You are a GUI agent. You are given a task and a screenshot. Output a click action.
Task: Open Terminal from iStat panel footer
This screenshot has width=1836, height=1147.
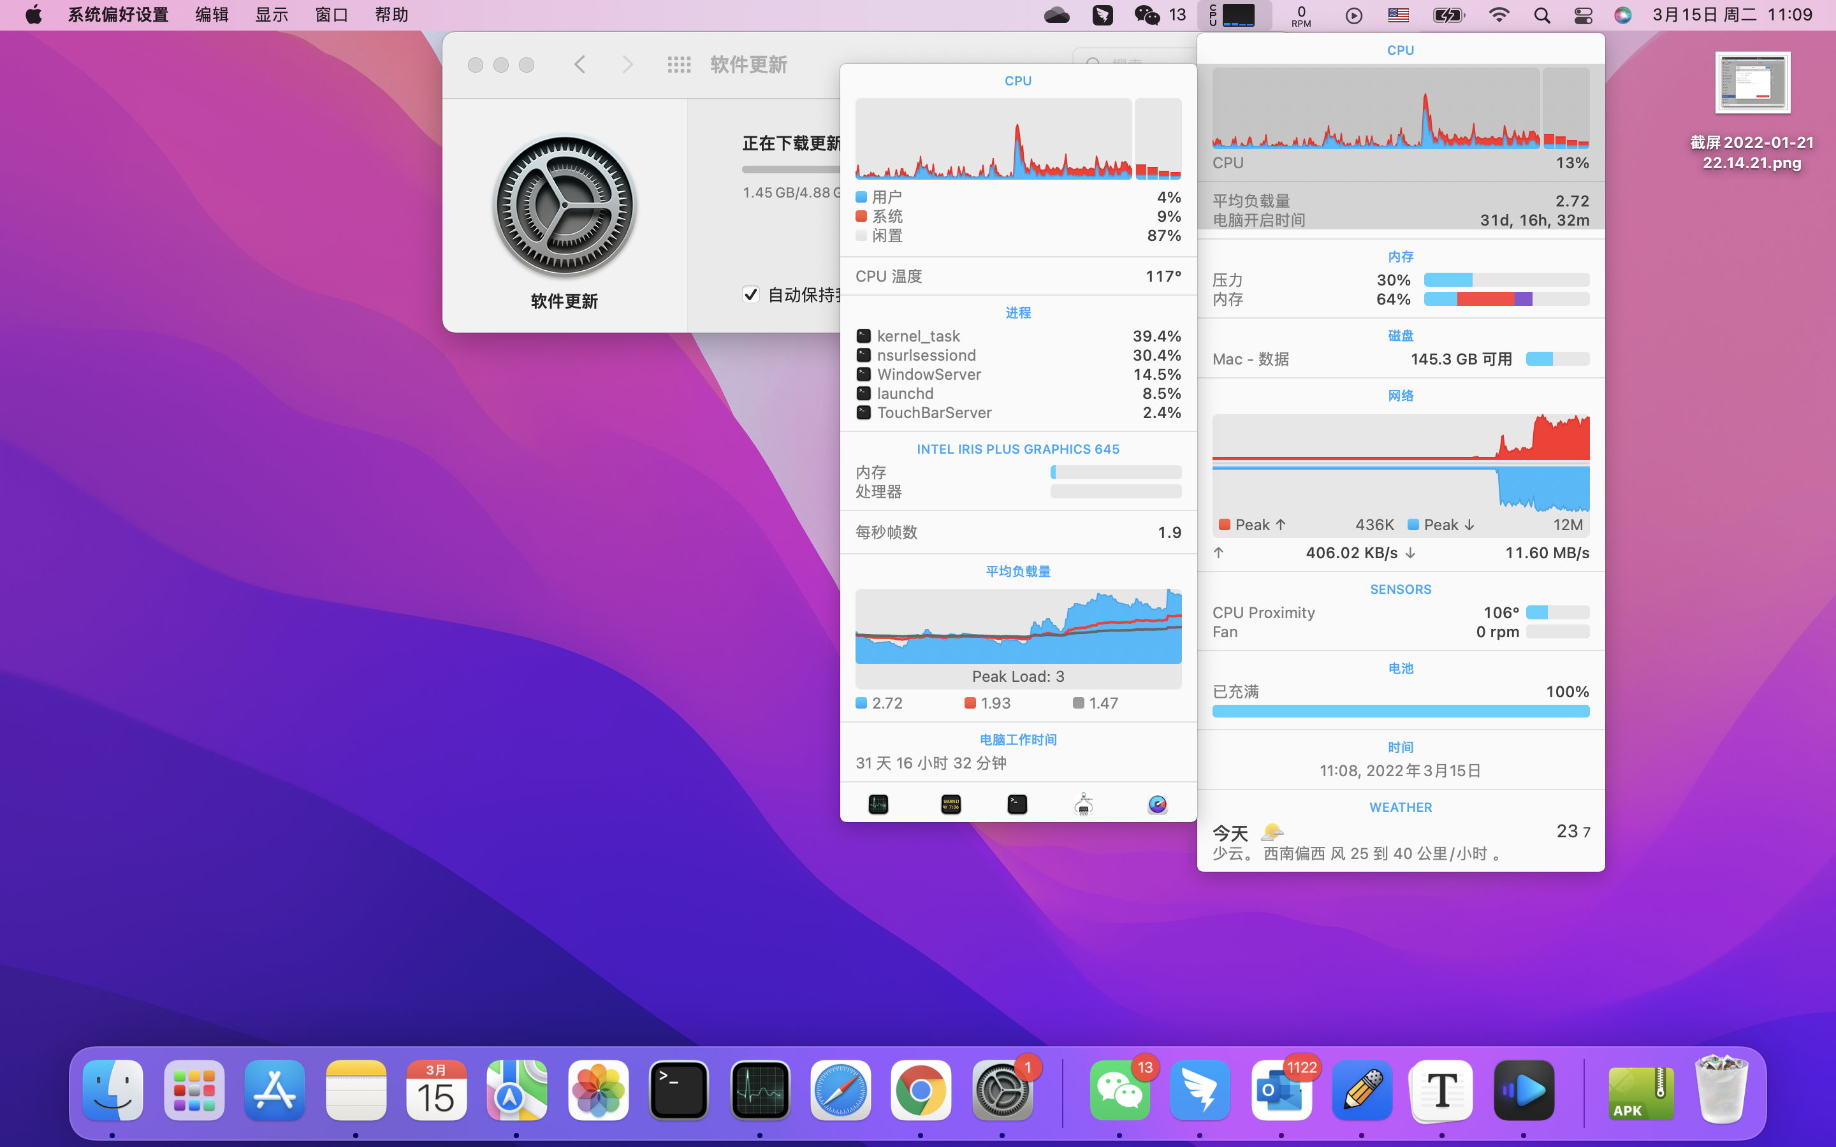pyautogui.click(x=1017, y=804)
